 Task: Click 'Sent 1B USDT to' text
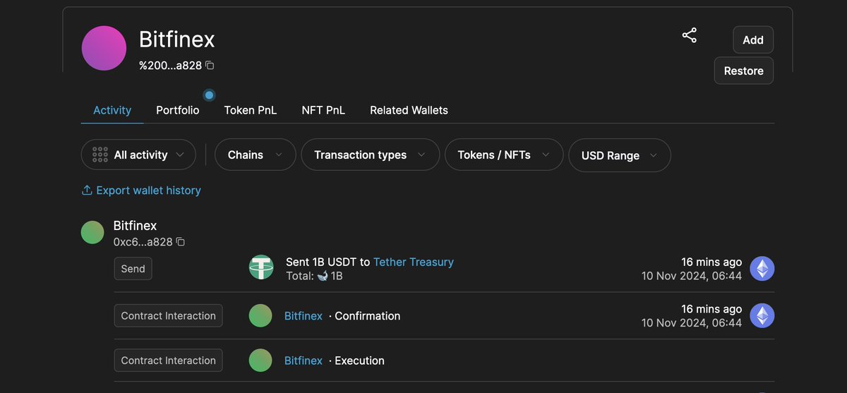click(328, 262)
